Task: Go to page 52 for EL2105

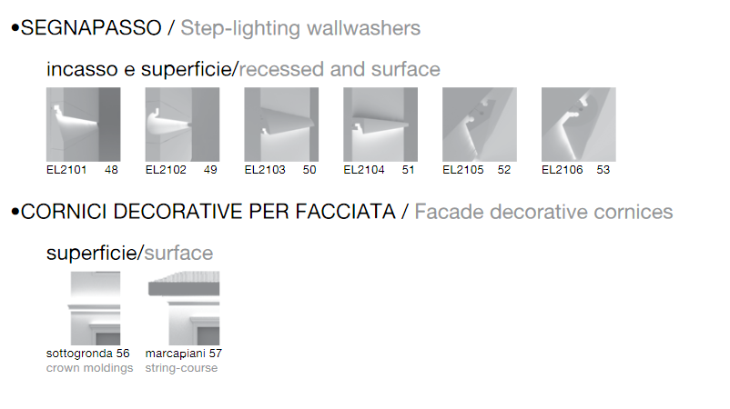Action: click(504, 170)
